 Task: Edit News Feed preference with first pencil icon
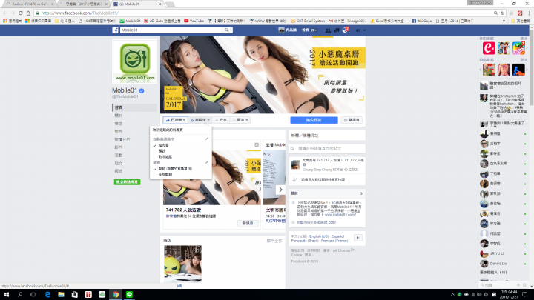[x=207, y=139]
